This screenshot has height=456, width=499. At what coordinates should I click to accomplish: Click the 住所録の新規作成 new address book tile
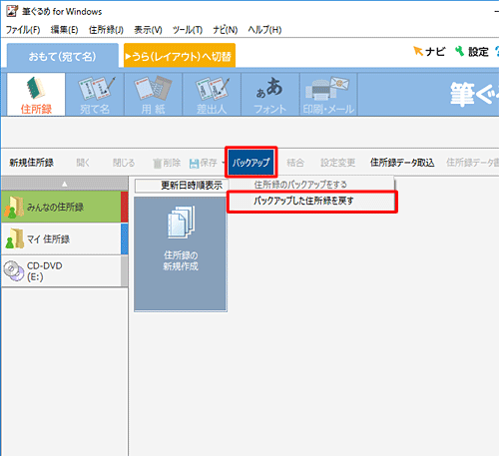pos(181,254)
